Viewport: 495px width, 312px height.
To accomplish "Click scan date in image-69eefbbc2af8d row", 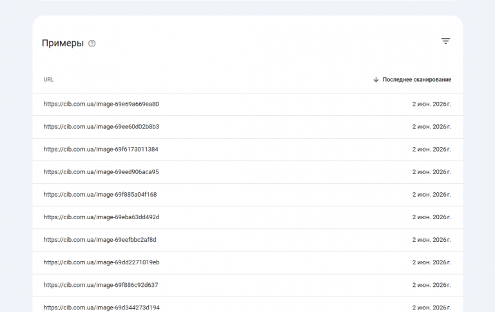I will (x=432, y=240).
